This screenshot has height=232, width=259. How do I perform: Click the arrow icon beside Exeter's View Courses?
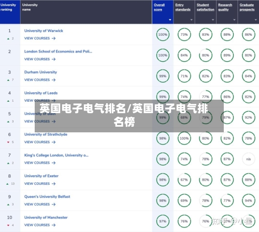[x=54, y=184]
